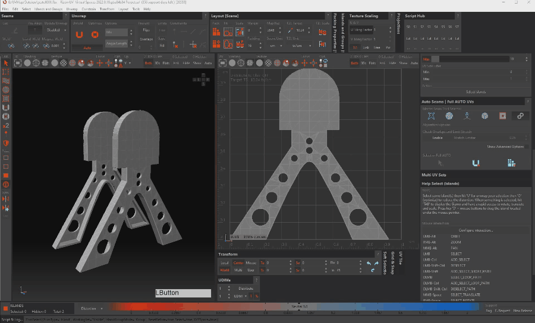This screenshot has height=323, width=535.
Task: Select the link-chain auto seams icon
Action: (x=520, y=116)
